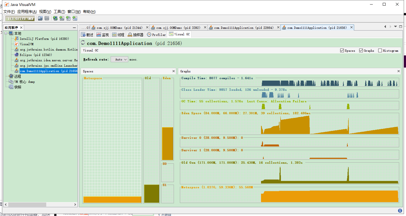Close the Demo1111Application pid 21656 tab
The height and width of the screenshot is (216, 406).
point(352,28)
